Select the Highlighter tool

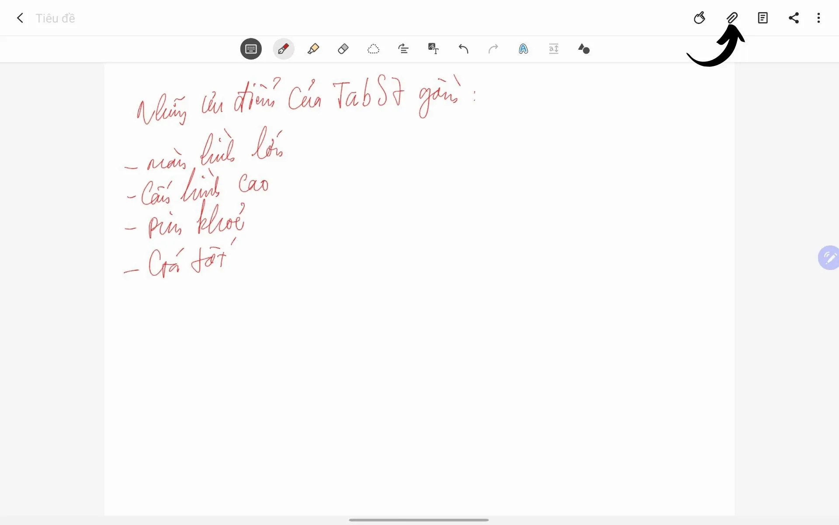[x=313, y=48]
